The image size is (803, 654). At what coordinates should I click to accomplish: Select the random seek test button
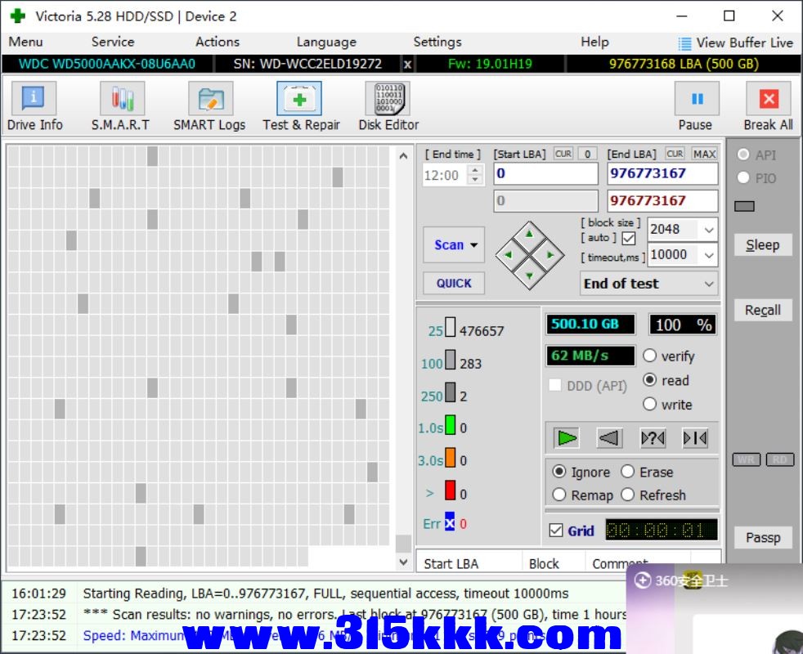(x=653, y=438)
